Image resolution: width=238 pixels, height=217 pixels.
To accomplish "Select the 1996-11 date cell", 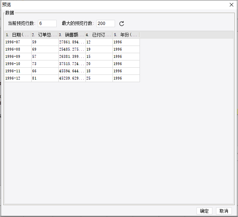I will (18, 71).
